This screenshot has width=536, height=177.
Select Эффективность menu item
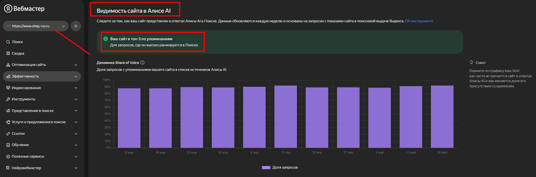(x=42, y=76)
